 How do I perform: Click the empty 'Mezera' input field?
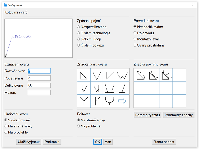(39, 93)
